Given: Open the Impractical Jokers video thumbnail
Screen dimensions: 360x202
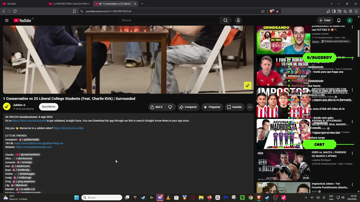Looking at the screenshot, I should (x=283, y=188).
